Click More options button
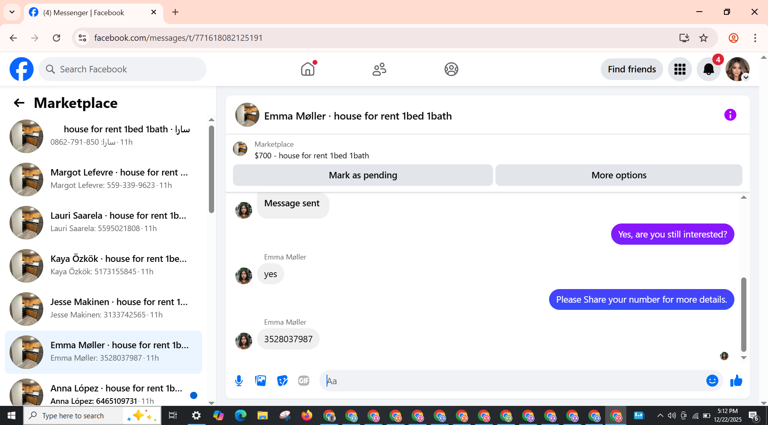Screen dimensions: 768x425 (x=619, y=175)
